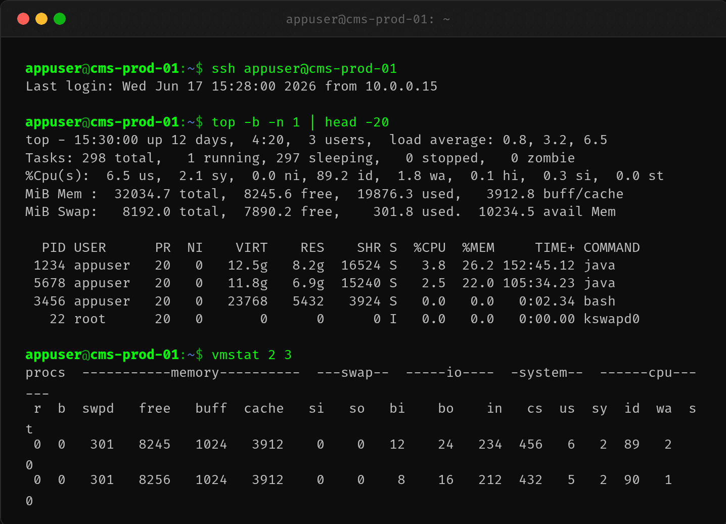Viewport: 726px width, 524px height.
Task: Click the 105:34.23 time value
Action: 539,283
